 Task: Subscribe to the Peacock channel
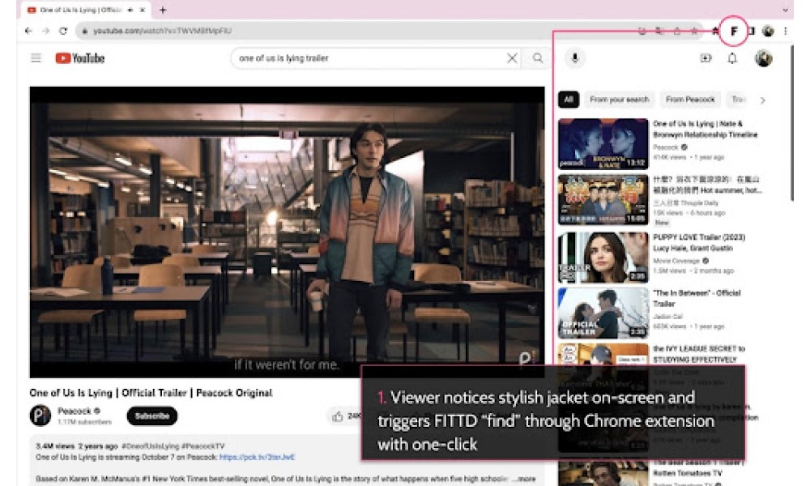point(152,416)
